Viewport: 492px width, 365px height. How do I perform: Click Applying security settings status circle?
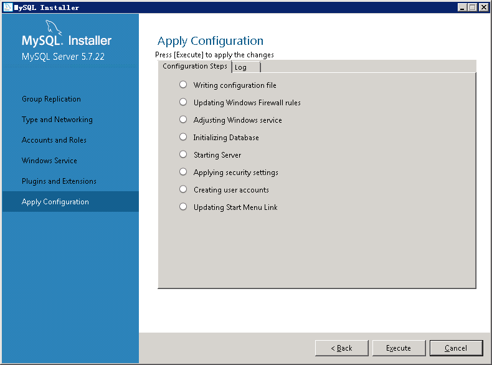(x=183, y=172)
